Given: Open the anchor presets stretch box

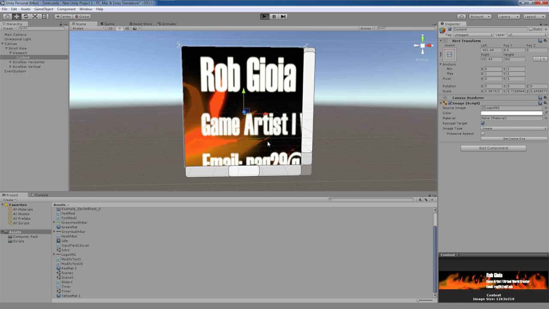Looking at the screenshot, I should (449, 55).
